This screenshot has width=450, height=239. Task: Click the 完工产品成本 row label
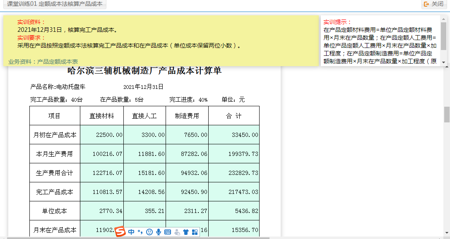pyautogui.click(x=55, y=192)
